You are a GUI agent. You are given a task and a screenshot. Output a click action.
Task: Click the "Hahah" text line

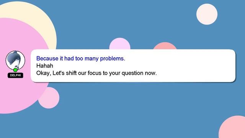click(x=45, y=66)
